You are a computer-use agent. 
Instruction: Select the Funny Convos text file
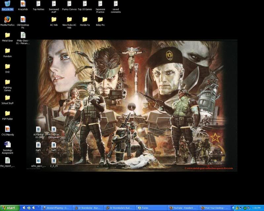coord(69,6)
